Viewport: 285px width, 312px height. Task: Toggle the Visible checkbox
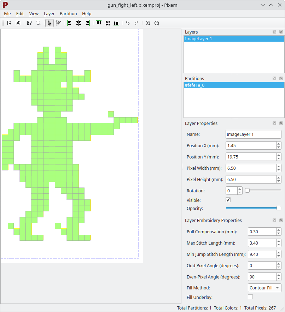(228, 200)
